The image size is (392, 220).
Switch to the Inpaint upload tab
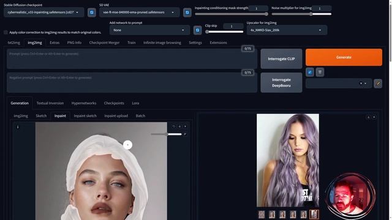(x=116, y=116)
